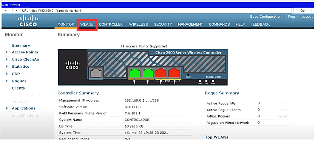The width and height of the screenshot is (315, 143).
Task: Expand the Cisco CleanAir section
Action: click(7, 59)
